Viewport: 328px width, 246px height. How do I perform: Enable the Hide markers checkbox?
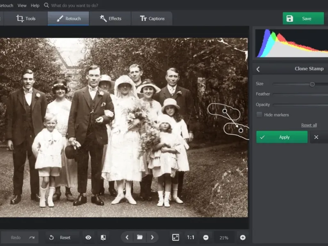pyautogui.click(x=259, y=115)
